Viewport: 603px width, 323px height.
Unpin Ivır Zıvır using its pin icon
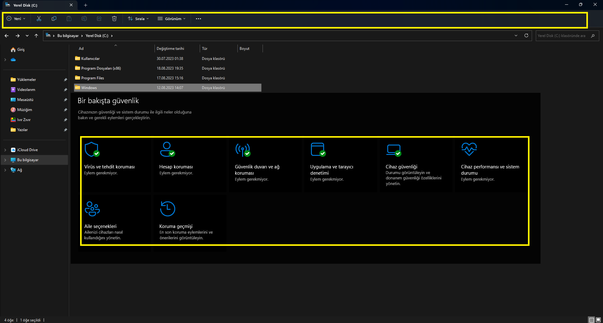pyautogui.click(x=65, y=120)
